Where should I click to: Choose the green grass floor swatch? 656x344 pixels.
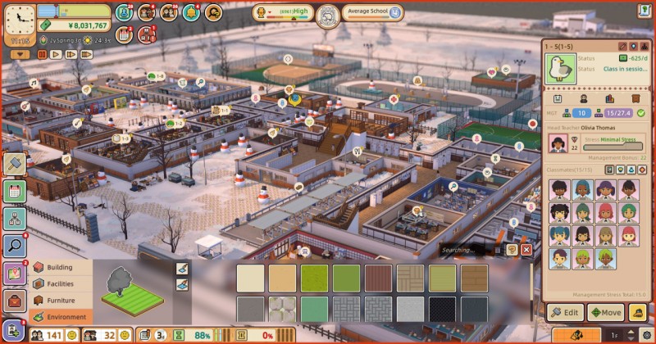pos(313,278)
